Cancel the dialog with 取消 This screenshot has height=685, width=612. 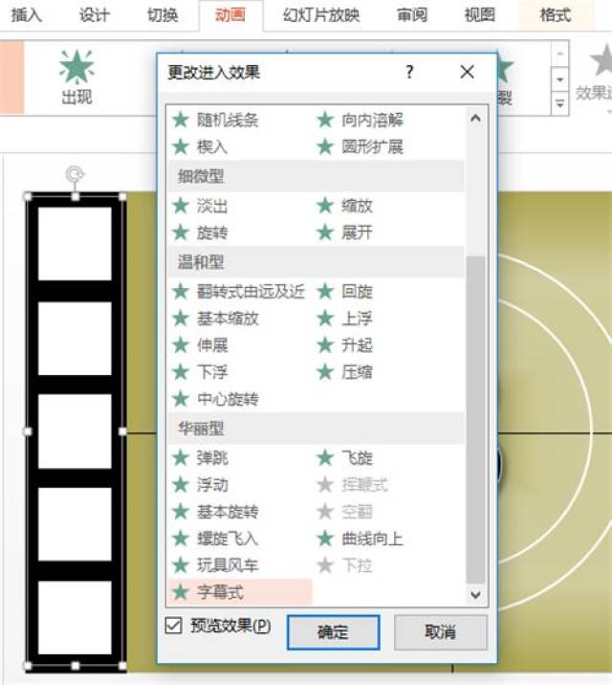point(441,632)
